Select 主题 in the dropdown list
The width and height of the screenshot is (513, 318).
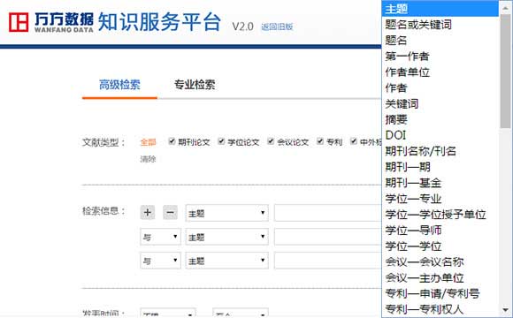(x=440, y=9)
